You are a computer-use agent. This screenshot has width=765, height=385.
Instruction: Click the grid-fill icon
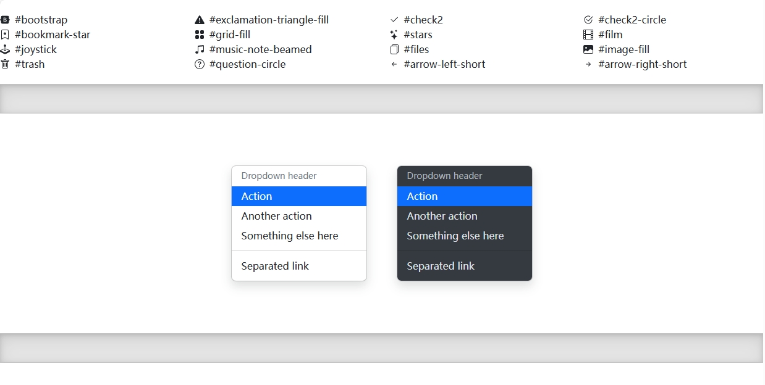(199, 35)
